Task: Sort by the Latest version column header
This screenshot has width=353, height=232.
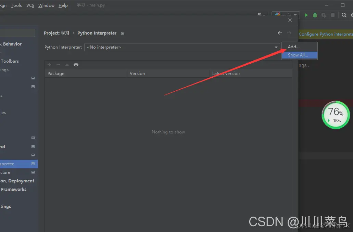Action: (x=251, y=73)
